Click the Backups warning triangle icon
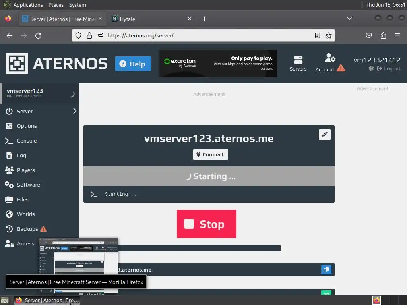This screenshot has height=305, width=407. (x=43, y=229)
